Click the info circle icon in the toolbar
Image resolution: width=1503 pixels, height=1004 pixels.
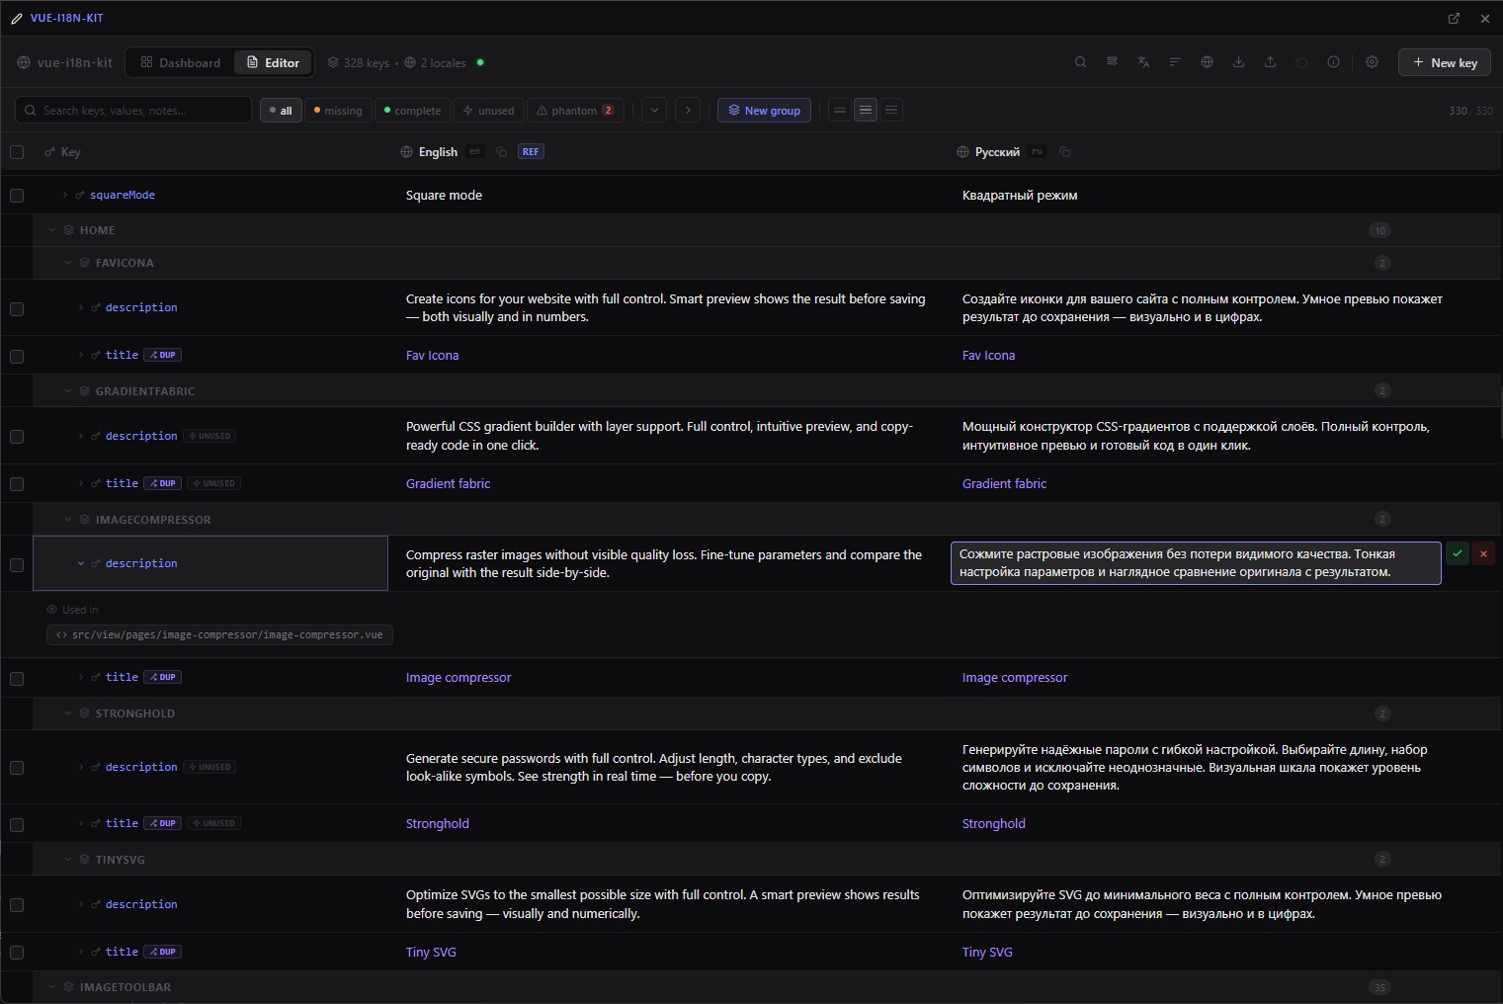click(1333, 62)
